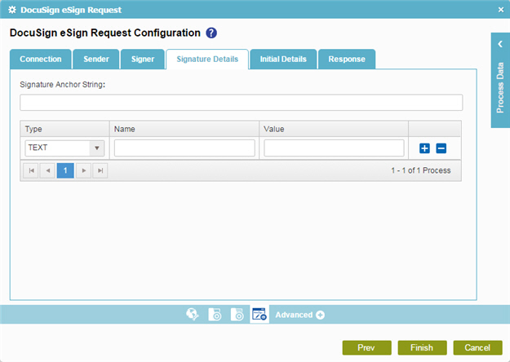Viewport: 510px width, 362px height.
Task: Open the Type dropdown showing TEXT
Action: [64, 148]
